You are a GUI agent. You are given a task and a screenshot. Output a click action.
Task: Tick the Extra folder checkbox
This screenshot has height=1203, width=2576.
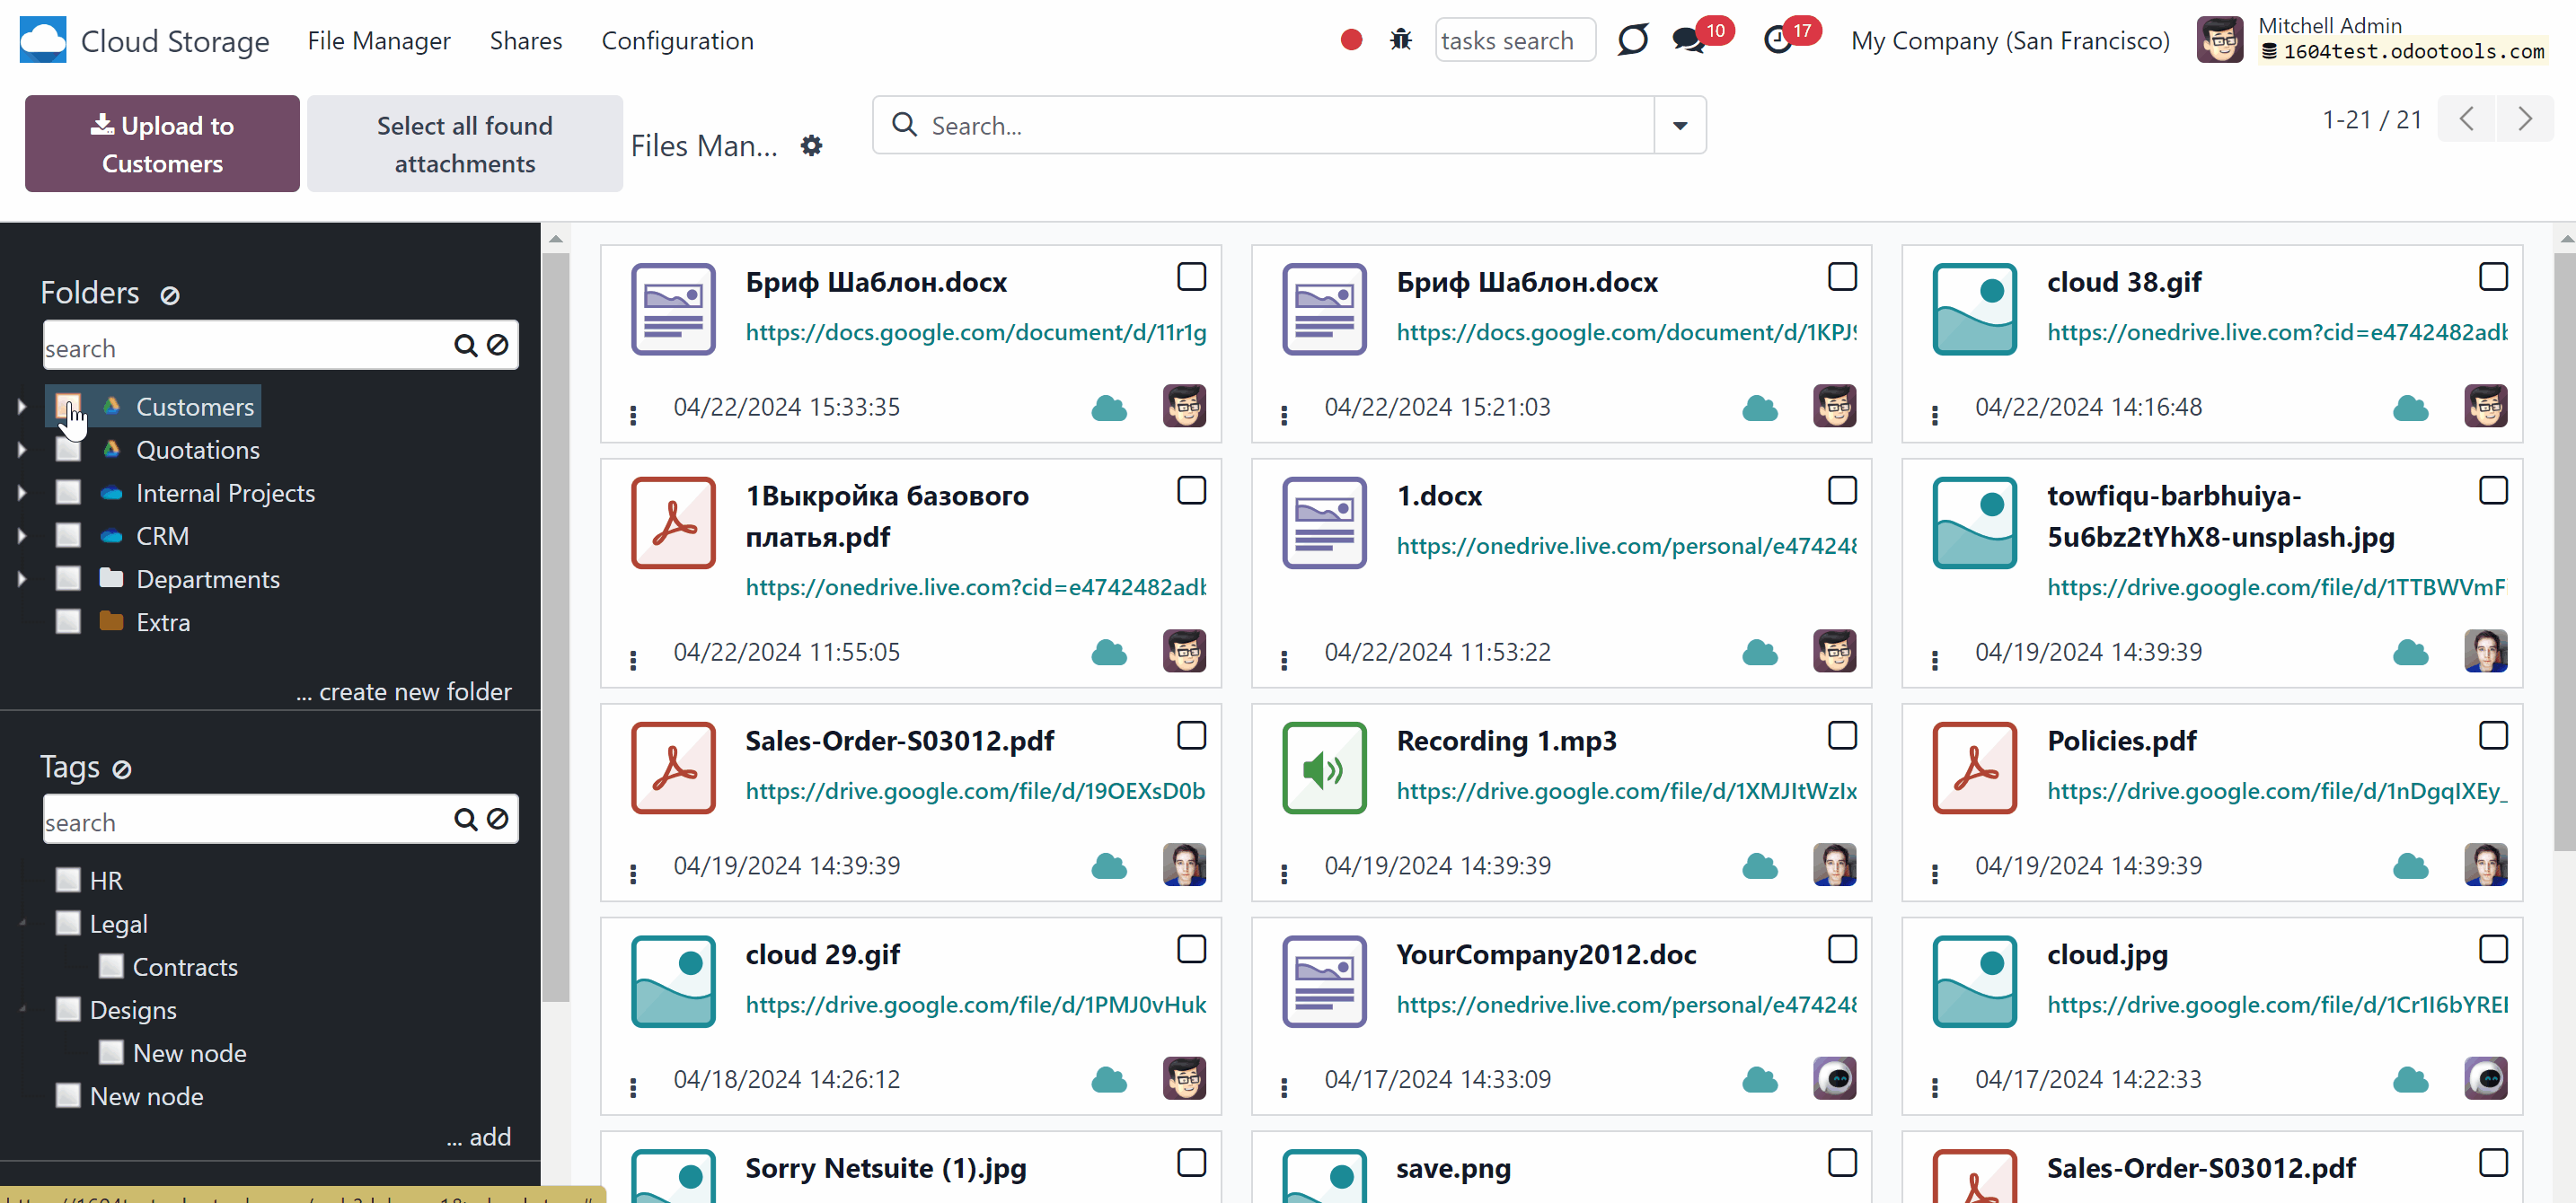click(x=68, y=621)
